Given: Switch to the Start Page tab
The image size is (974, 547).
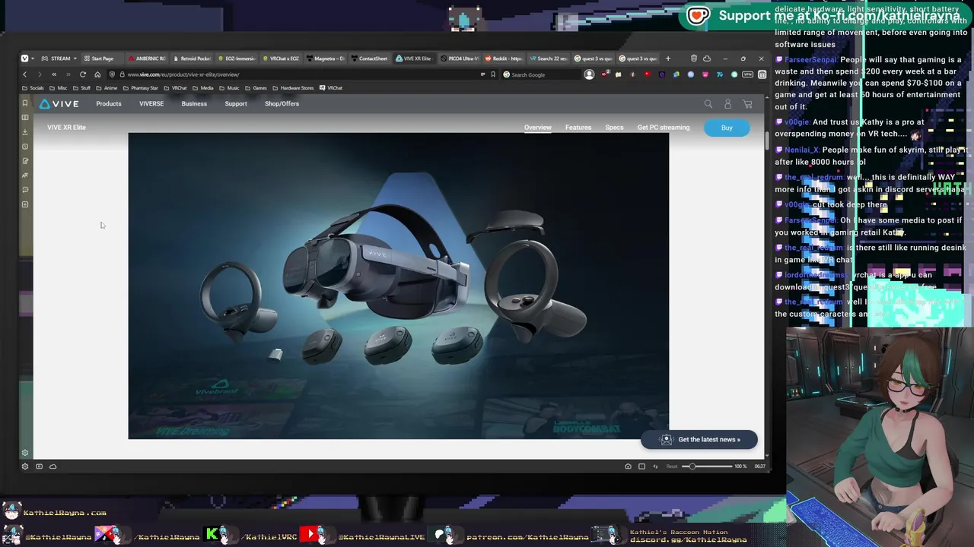Looking at the screenshot, I should pos(102,58).
